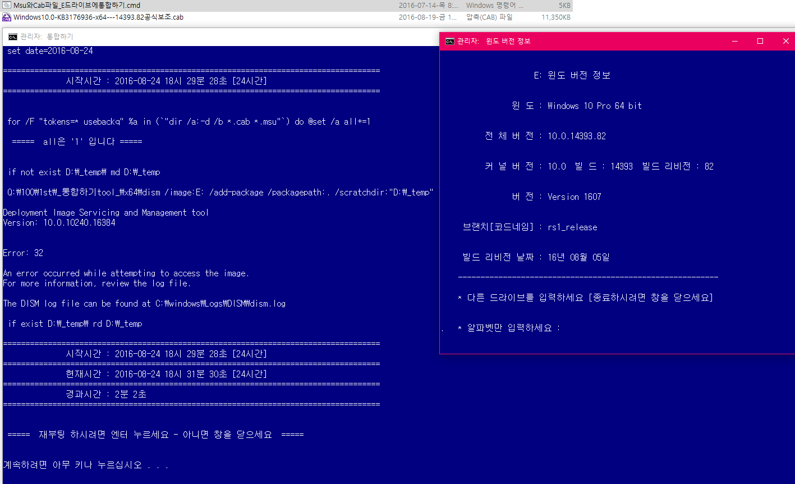795x484 pixels.
Task: Click console icon in 윈도 버전 정보 title bar
Action: pos(449,41)
